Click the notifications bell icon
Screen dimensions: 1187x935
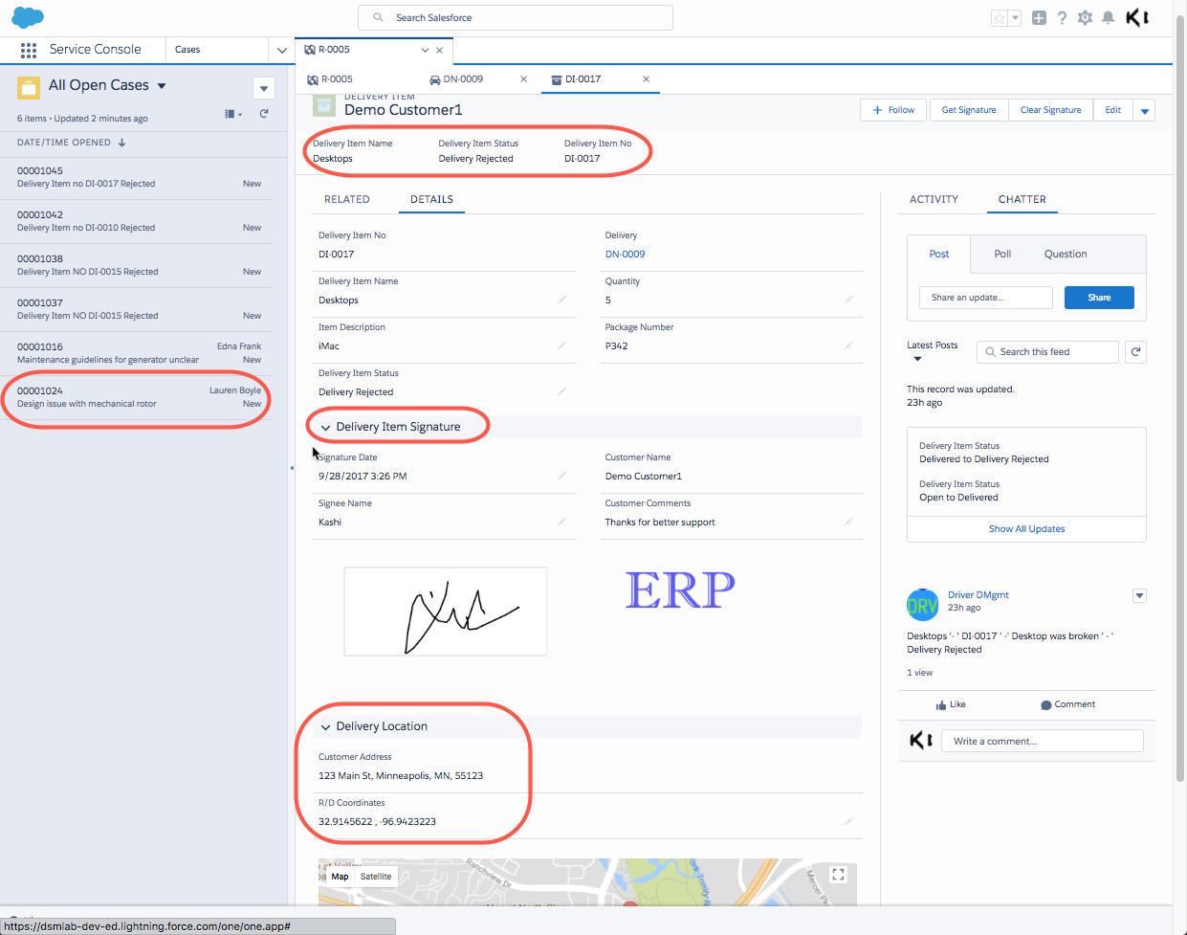[x=1108, y=18]
